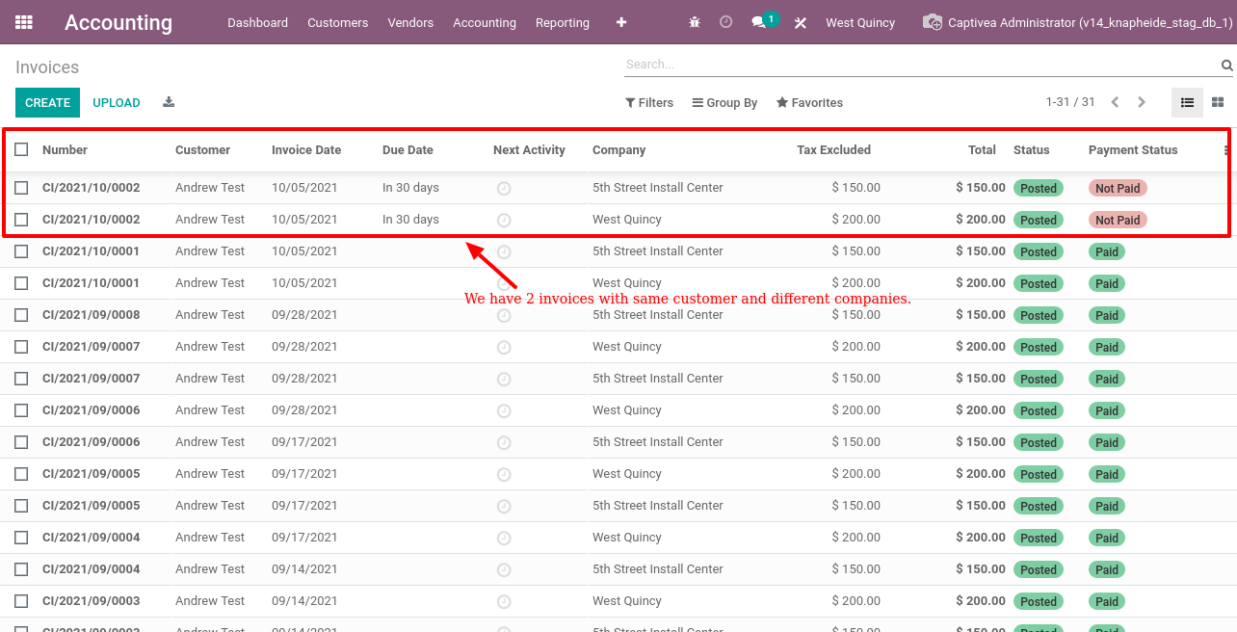Image resolution: width=1237 pixels, height=632 pixels.
Task: Click activity clock for 5th Street CI/2021/10/0002
Action: tap(504, 189)
